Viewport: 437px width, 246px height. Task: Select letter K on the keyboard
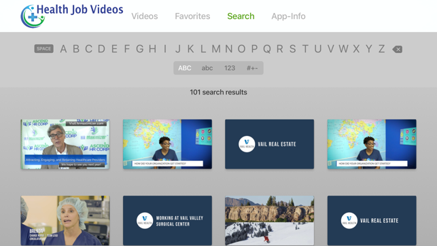click(x=190, y=49)
